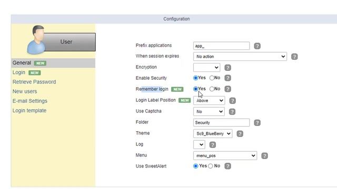The height and width of the screenshot is (189, 337).
Task: Click the Menu label
Action: pyautogui.click(x=141, y=155)
